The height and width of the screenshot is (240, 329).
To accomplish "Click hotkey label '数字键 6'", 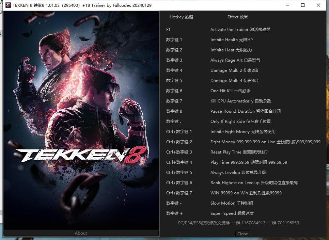I will coord(174,91).
